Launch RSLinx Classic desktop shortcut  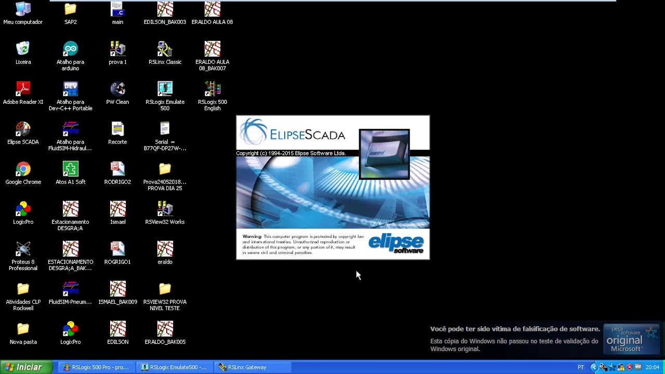click(x=165, y=53)
